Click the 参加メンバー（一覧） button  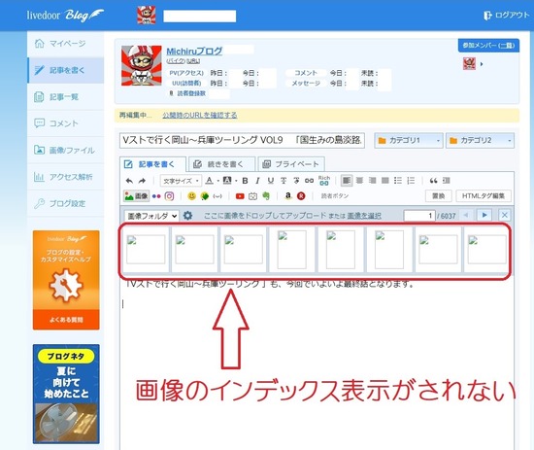488,46
